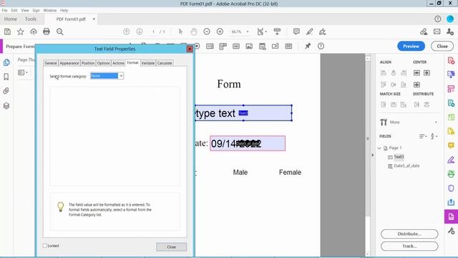Viewport: 458px width, 258px height.
Task: Click the blue Preview button
Action: pyautogui.click(x=411, y=46)
